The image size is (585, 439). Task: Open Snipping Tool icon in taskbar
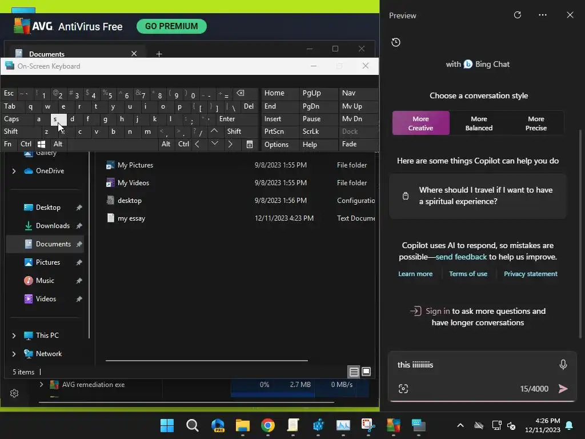[368, 425]
